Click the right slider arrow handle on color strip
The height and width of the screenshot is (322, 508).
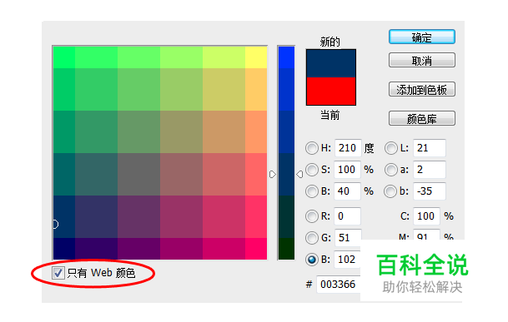point(299,175)
